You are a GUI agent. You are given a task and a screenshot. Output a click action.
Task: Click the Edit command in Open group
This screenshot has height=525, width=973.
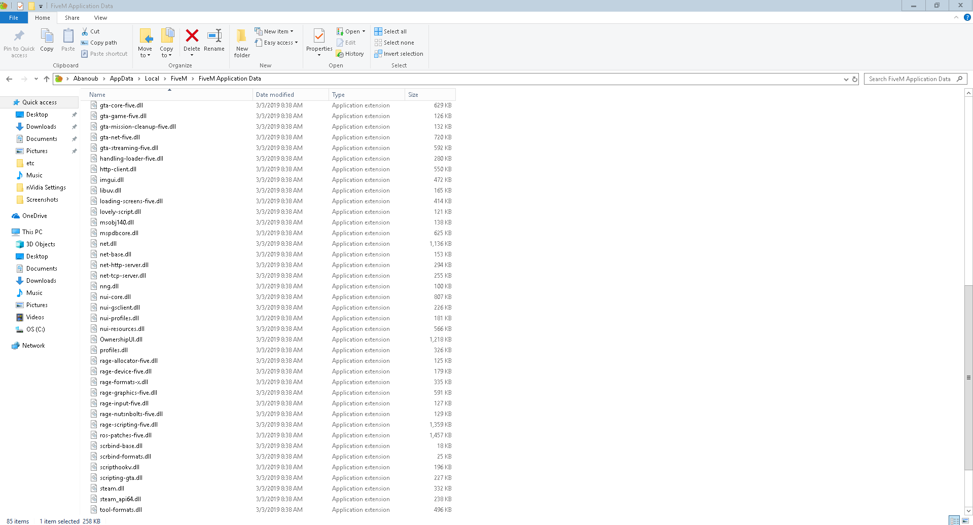[346, 43]
